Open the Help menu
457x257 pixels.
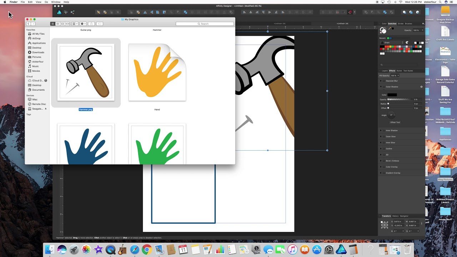coord(66,2)
